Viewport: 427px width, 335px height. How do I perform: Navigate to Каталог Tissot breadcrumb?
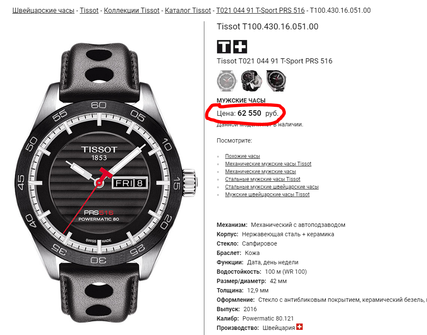pyautogui.click(x=188, y=10)
